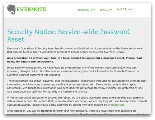The height and width of the screenshot is (120, 155).
Task: Click the 'The investigation has shown' paragraph
Action: 77,86
